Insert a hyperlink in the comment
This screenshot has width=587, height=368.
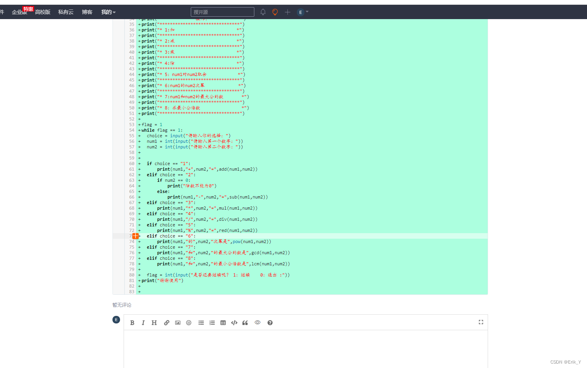(x=167, y=323)
